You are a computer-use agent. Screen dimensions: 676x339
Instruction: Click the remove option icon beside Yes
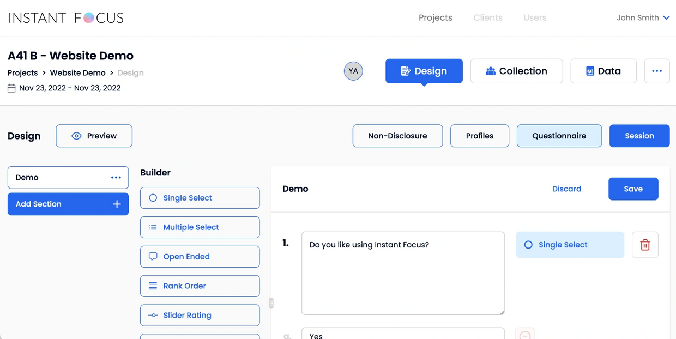click(x=525, y=335)
